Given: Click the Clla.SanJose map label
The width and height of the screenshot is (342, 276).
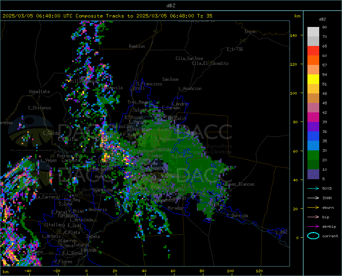Looking at the screenshot, I should pyautogui.click(x=189, y=58).
